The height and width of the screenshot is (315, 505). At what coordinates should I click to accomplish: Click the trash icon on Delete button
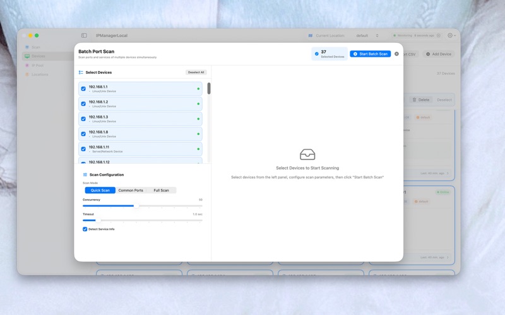coord(415,100)
